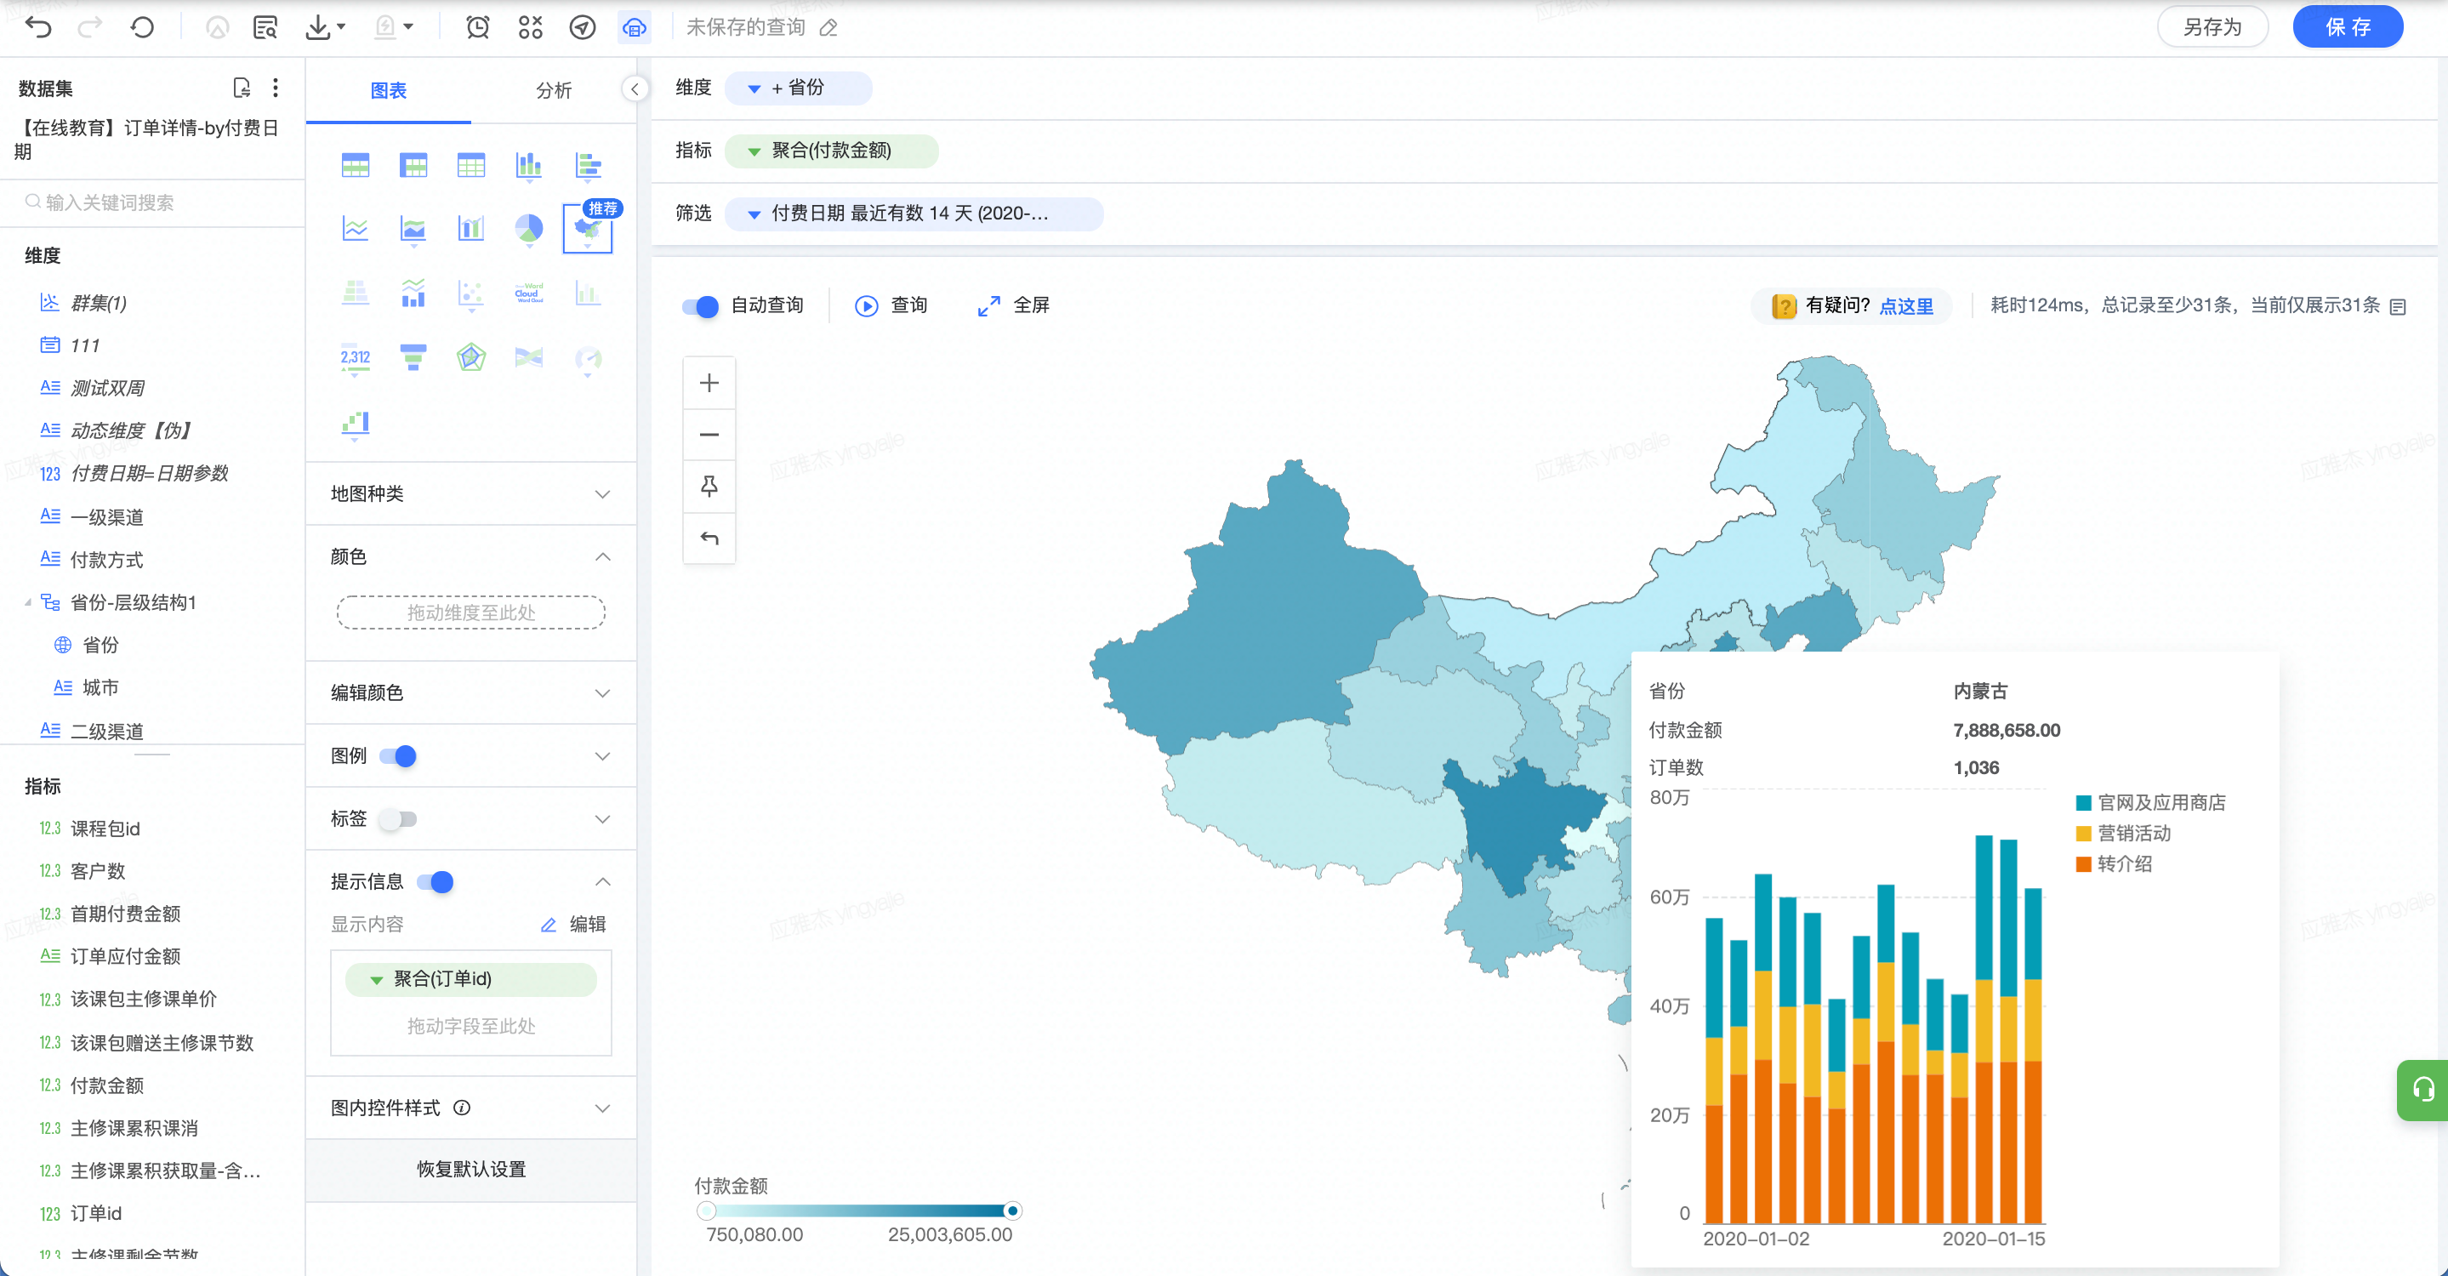Click the map return arrow icon
This screenshot has width=2448, height=1276.
(709, 538)
